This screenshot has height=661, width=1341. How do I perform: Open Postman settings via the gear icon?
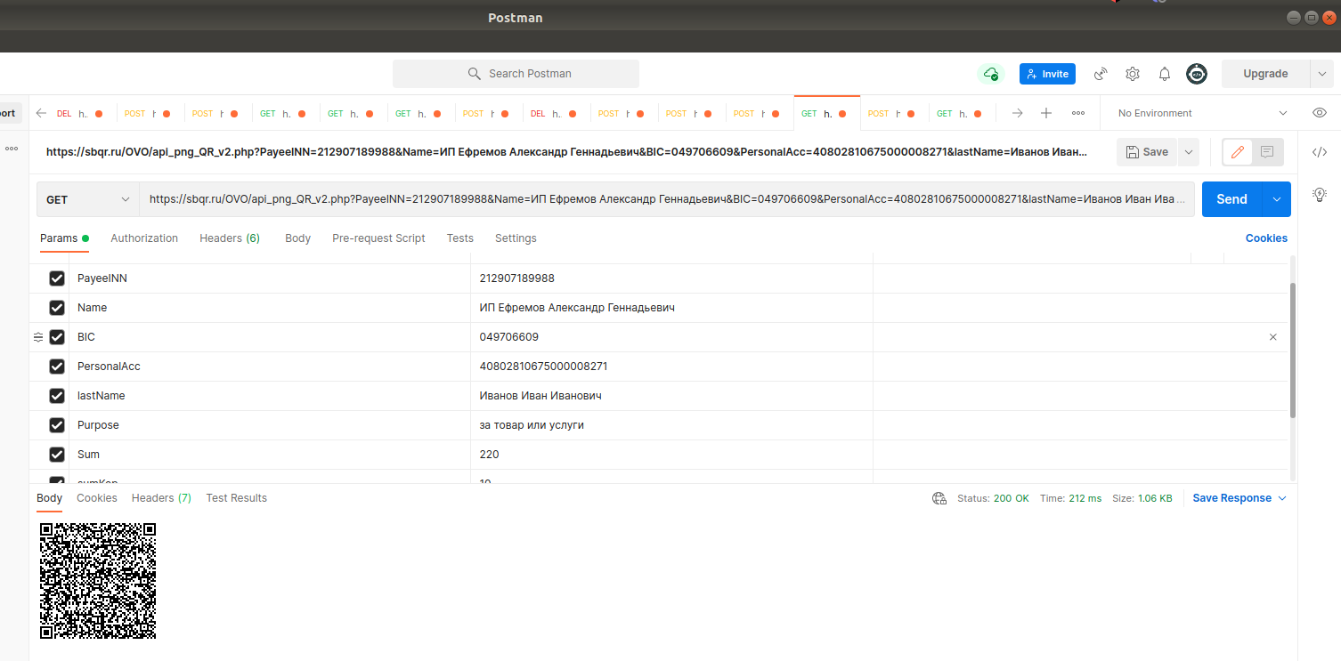(1132, 74)
